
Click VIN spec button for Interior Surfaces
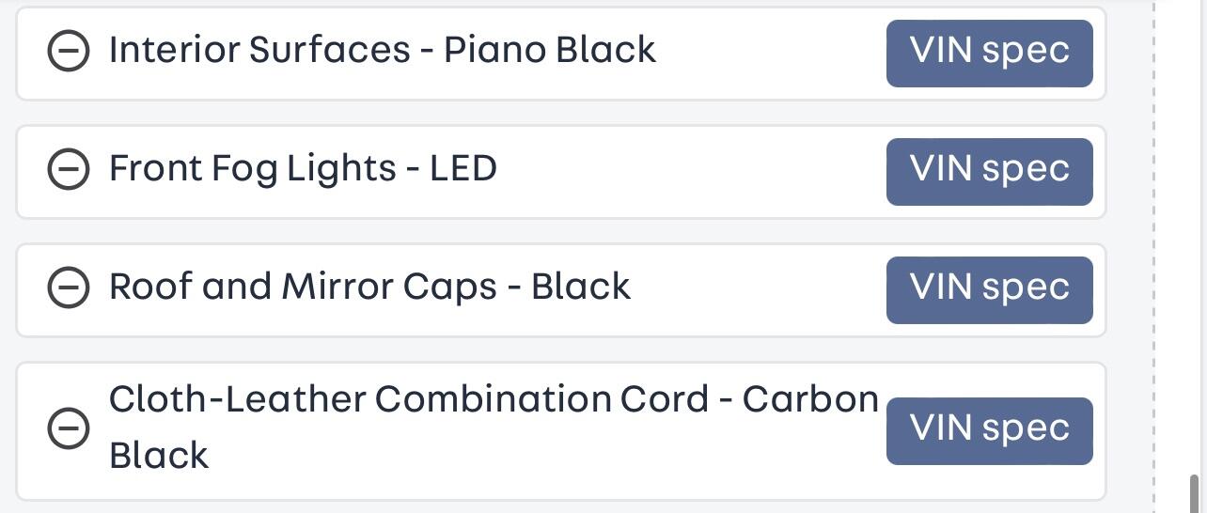point(989,53)
